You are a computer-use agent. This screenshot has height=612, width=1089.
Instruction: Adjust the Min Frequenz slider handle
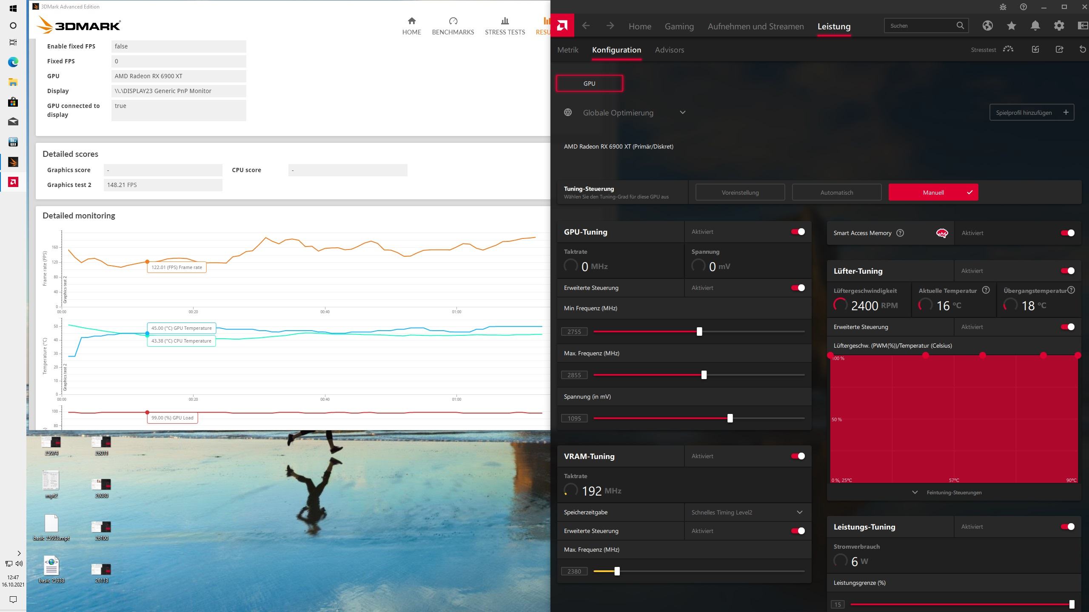tap(699, 331)
